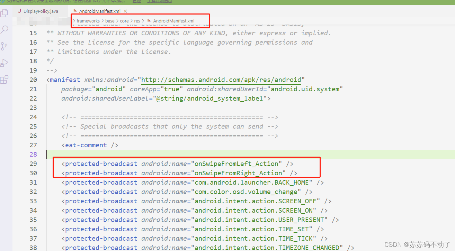
Task: Open the Run and Debug sidebar icon
Action: (5, 63)
